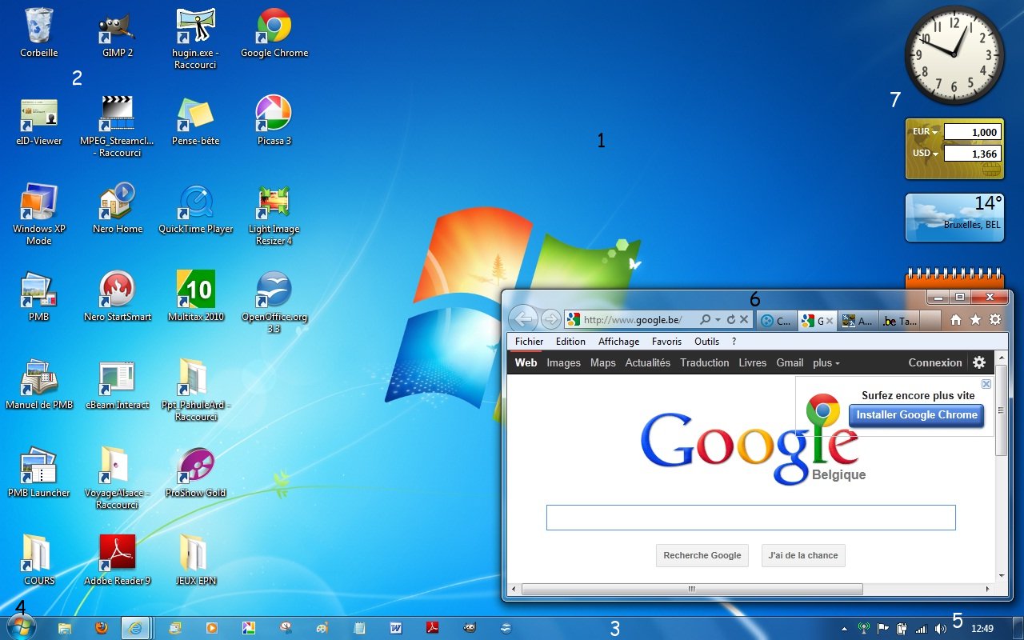Open the Google 'plus' dropdown menu
Screen dimensions: 1024x640
coord(826,362)
